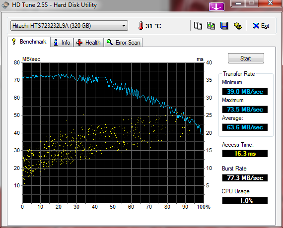The height and width of the screenshot is (228, 283).
Task: Click the Info tab blue i icon
Action: [x=56, y=42]
